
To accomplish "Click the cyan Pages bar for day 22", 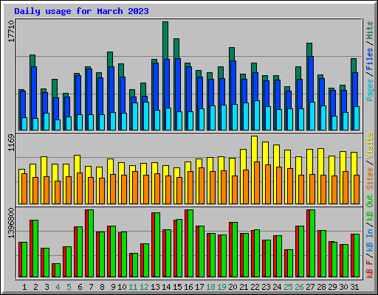I will coord(257,115).
